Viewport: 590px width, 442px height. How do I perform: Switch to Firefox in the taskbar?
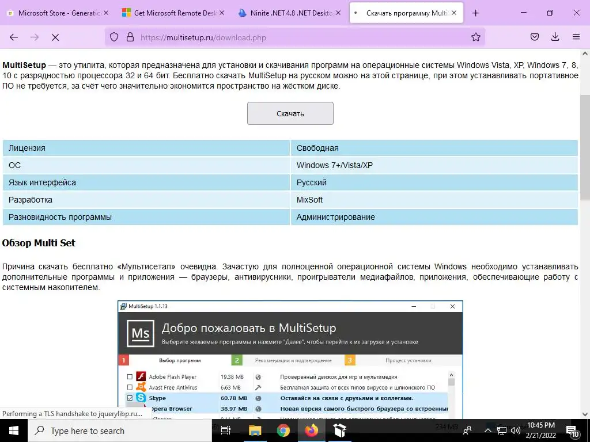tap(312, 430)
